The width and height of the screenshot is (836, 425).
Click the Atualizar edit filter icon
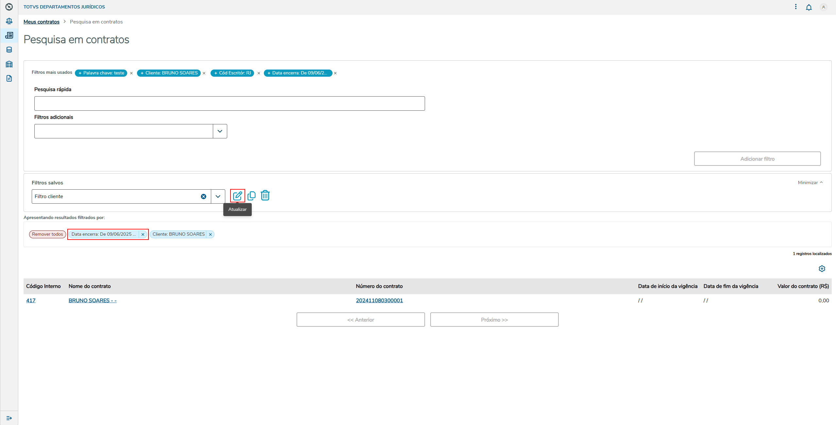[x=237, y=196]
